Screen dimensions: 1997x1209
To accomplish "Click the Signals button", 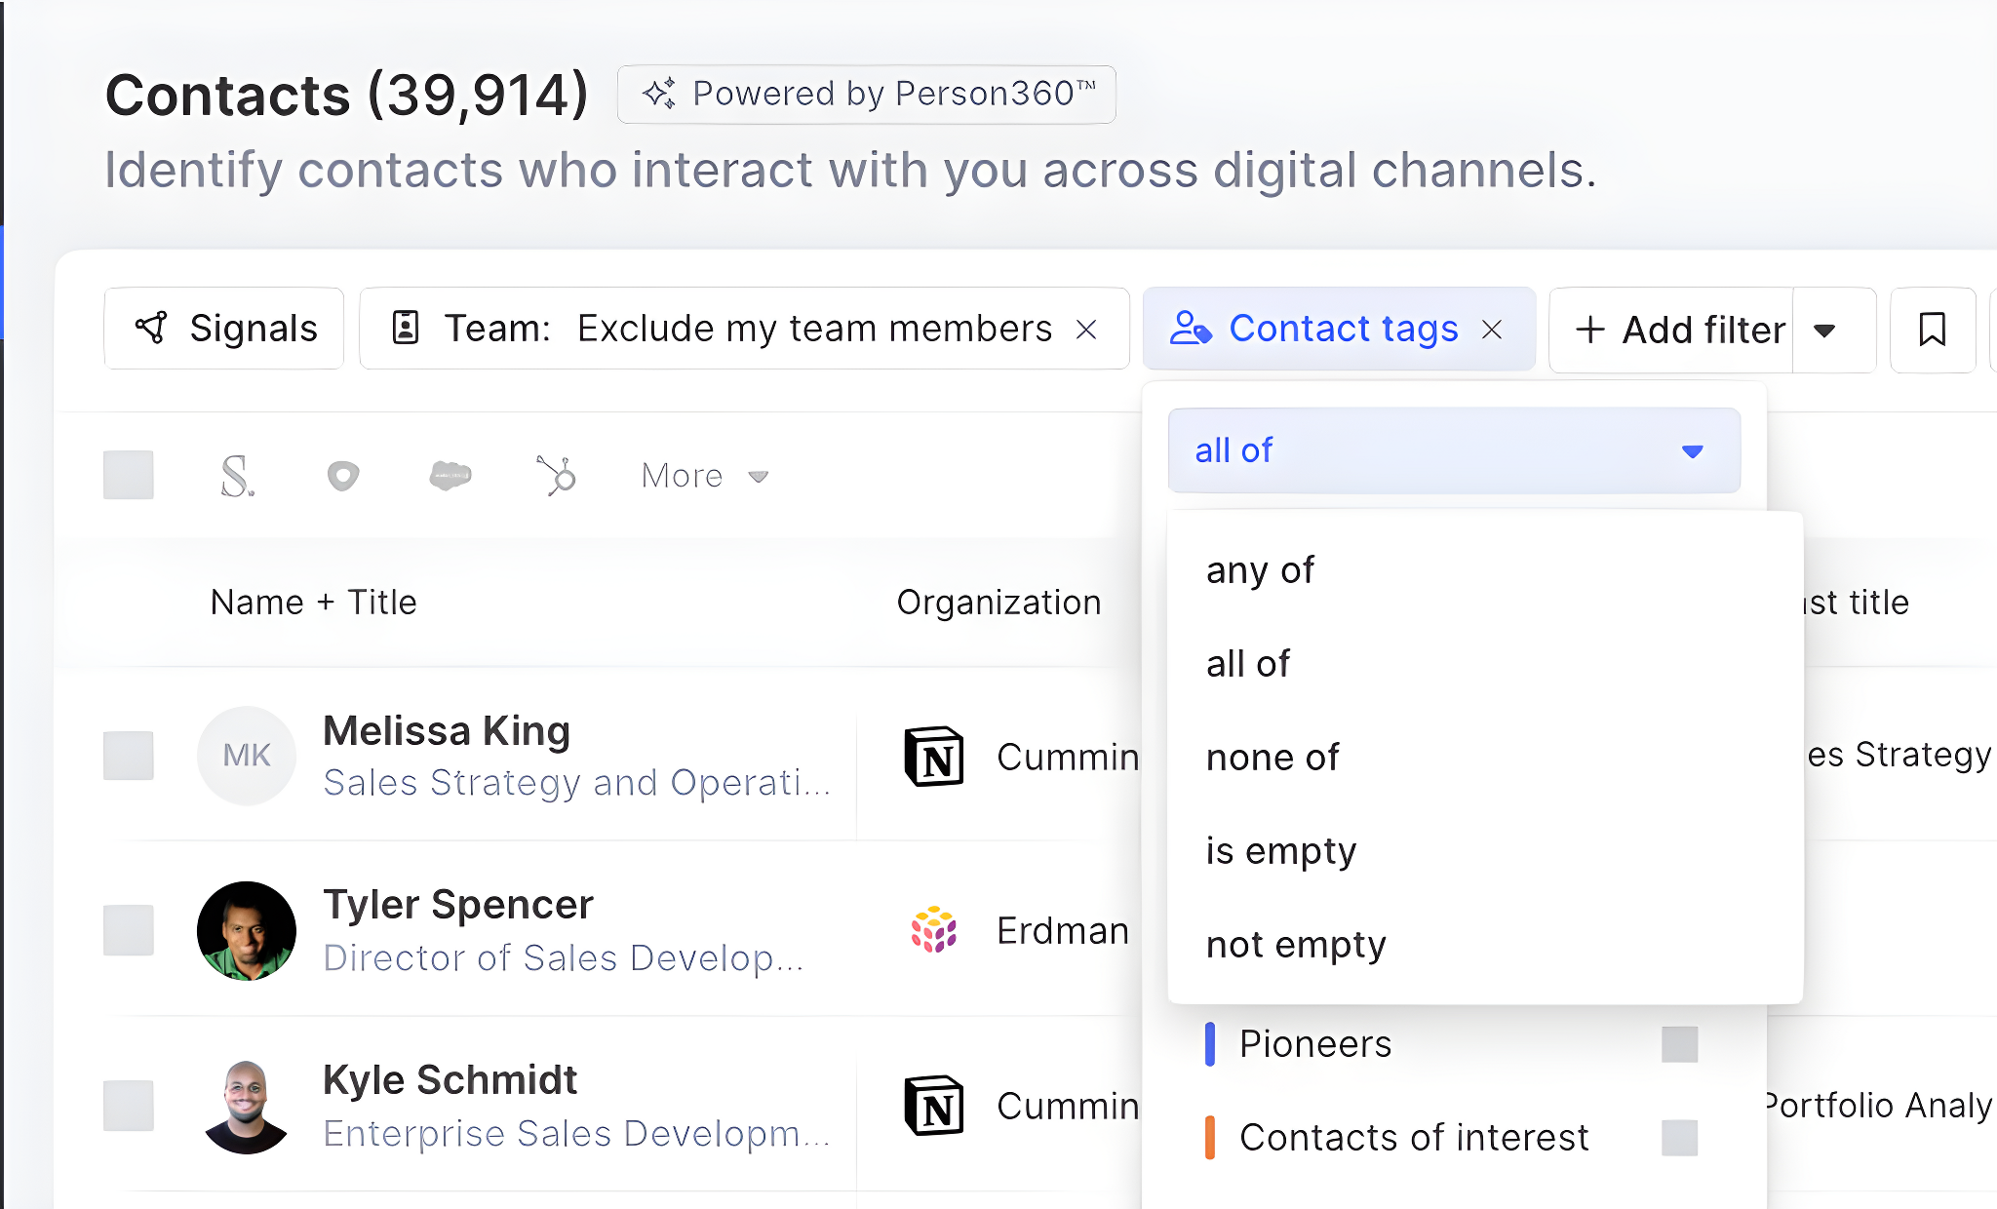I will point(224,329).
